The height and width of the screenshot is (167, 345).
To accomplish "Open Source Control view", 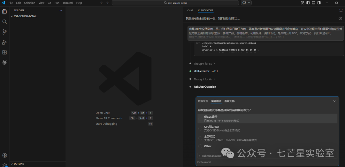I will point(4,32).
